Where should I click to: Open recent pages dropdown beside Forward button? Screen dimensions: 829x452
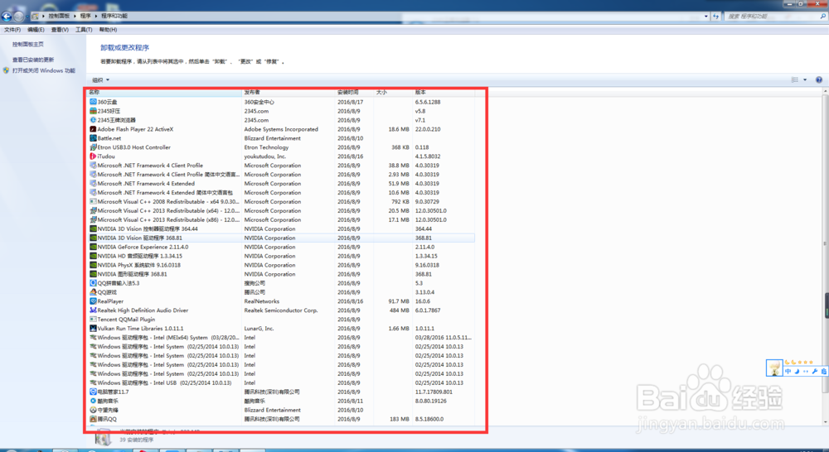pyautogui.click(x=27, y=17)
